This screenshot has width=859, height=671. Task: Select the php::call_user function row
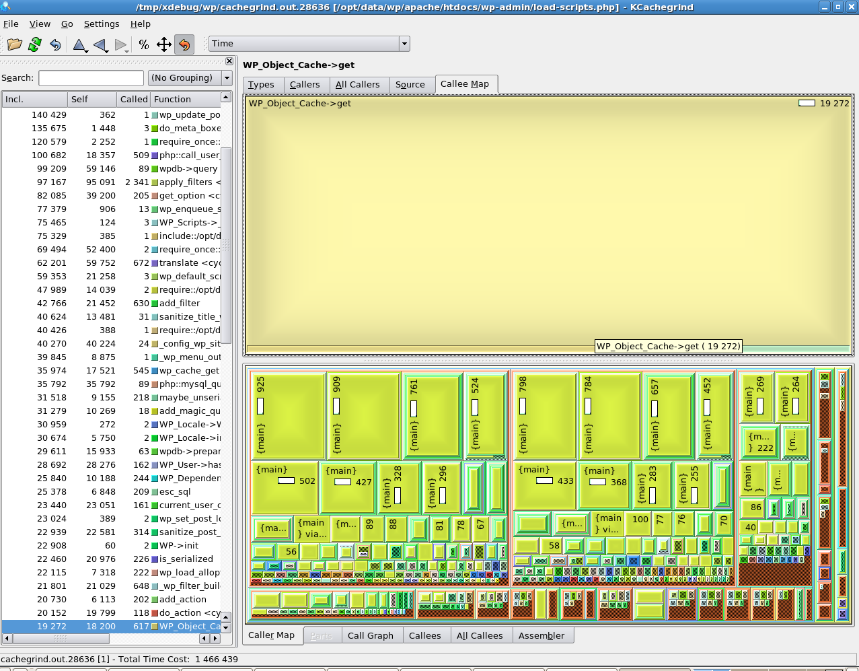point(112,155)
